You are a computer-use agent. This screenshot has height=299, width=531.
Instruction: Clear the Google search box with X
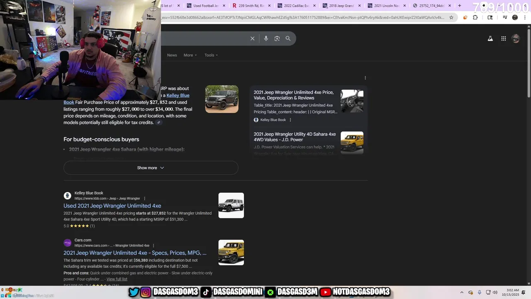pyautogui.click(x=252, y=39)
